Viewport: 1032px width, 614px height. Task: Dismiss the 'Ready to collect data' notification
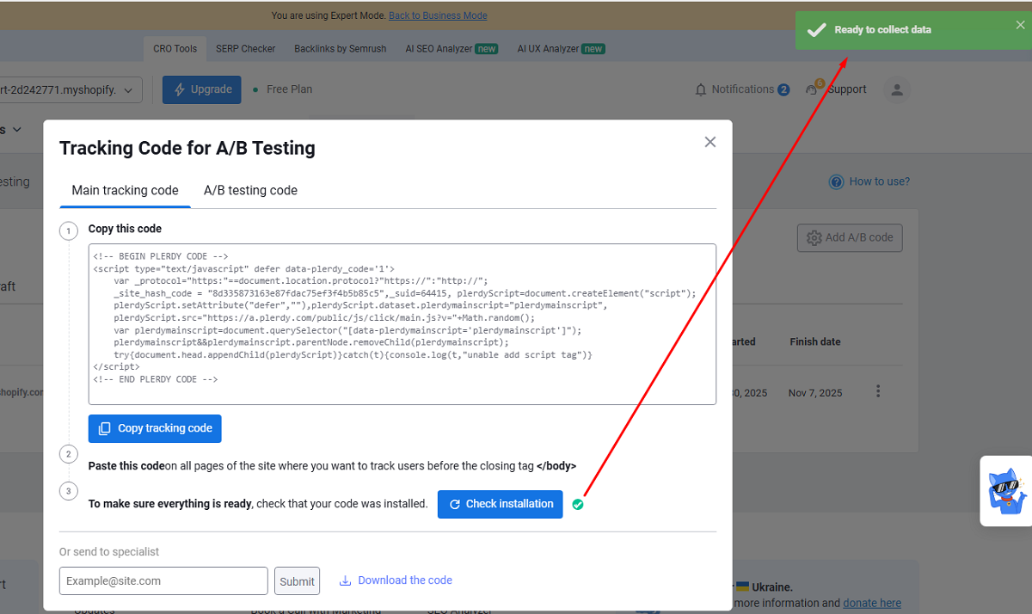click(1020, 25)
